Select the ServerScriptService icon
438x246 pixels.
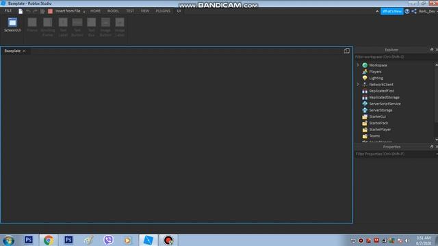click(x=365, y=103)
